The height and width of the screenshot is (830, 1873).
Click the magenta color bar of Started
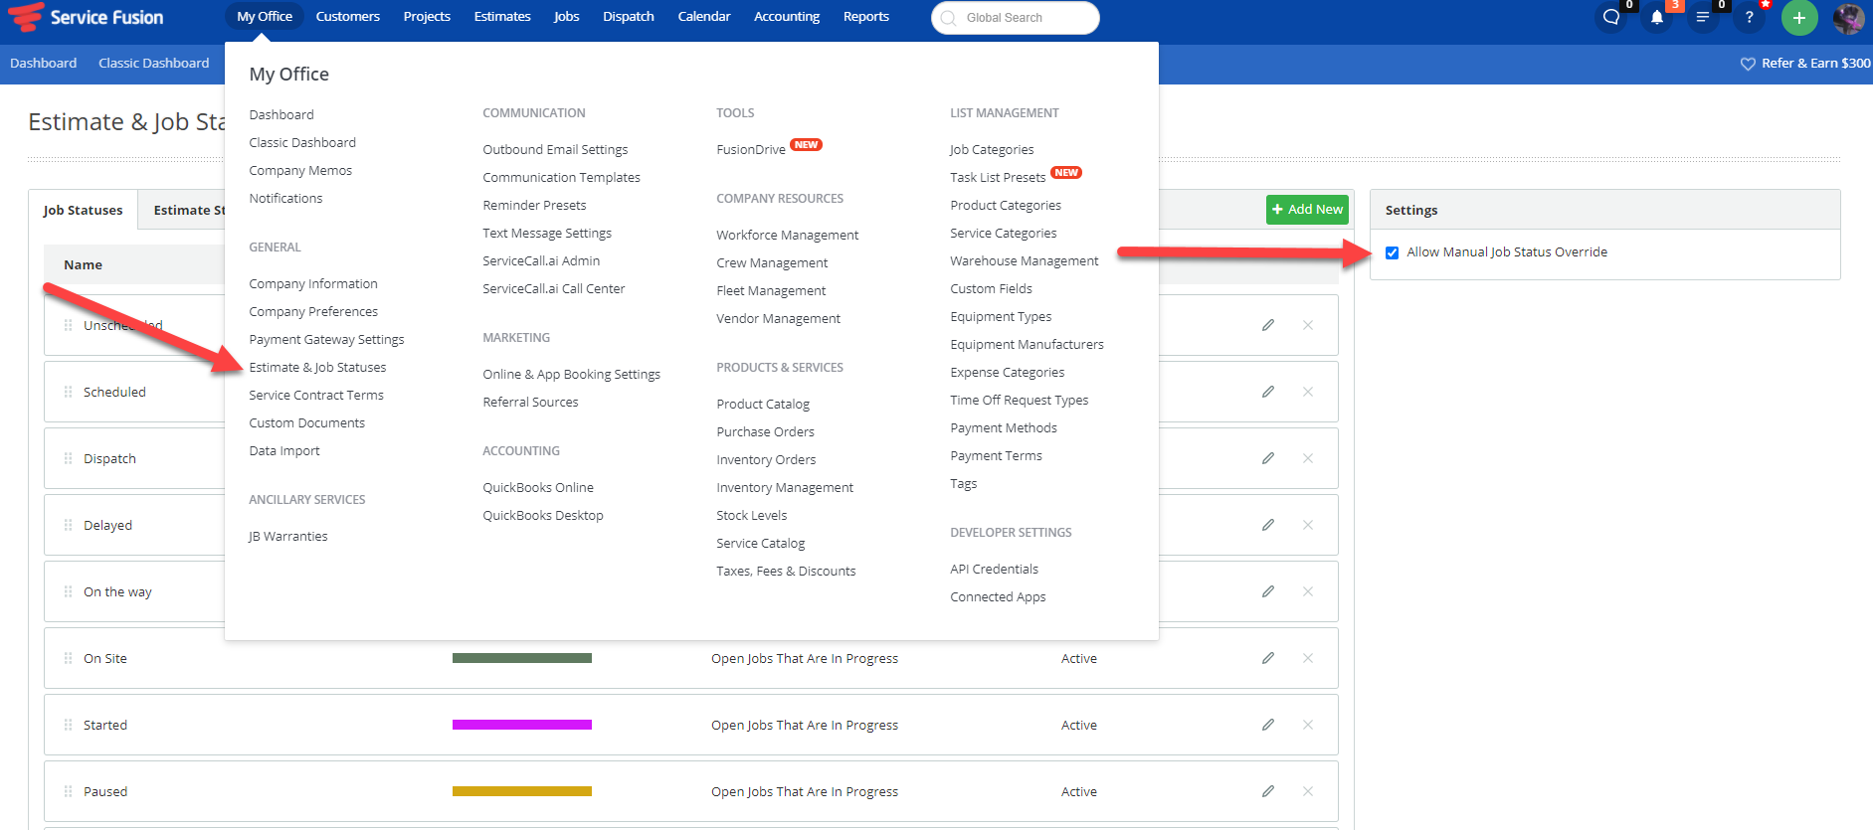pos(522,725)
